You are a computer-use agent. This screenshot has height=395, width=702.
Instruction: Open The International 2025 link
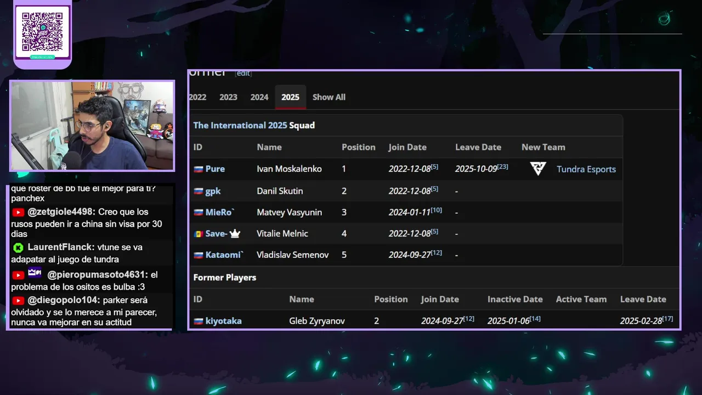240,125
